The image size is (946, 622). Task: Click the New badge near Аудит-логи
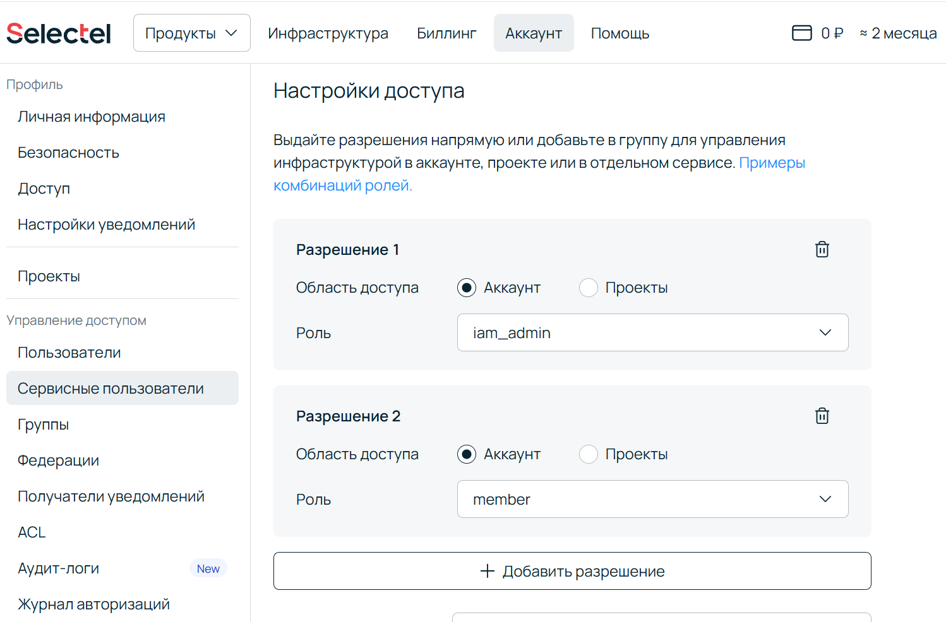pyautogui.click(x=208, y=568)
